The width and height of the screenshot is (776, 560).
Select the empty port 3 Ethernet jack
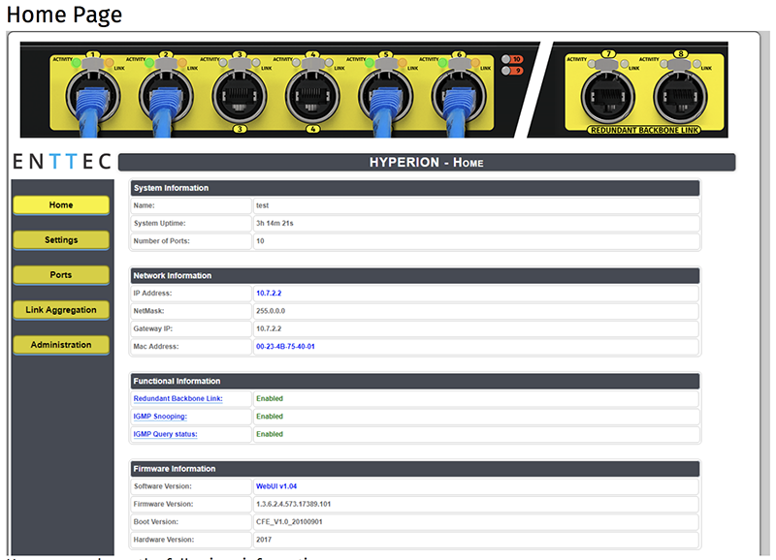coord(240,96)
